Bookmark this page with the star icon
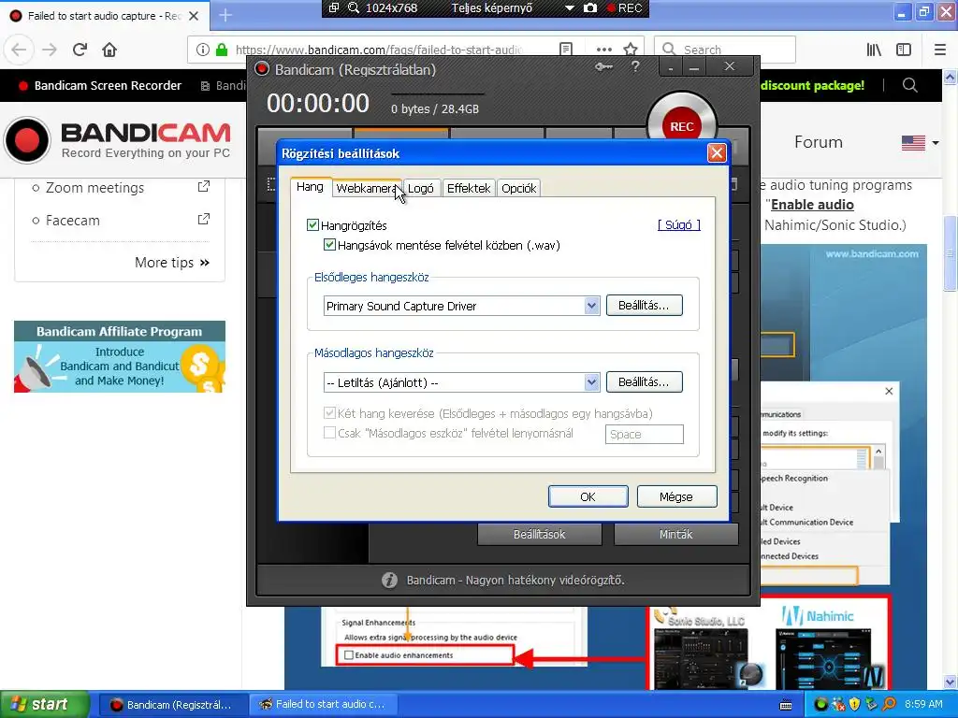This screenshot has width=958, height=718. pyautogui.click(x=631, y=50)
